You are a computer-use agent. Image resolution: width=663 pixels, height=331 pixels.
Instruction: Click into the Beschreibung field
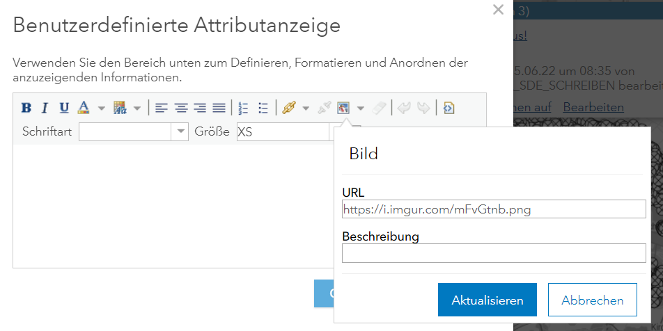[x=494, y=253]
